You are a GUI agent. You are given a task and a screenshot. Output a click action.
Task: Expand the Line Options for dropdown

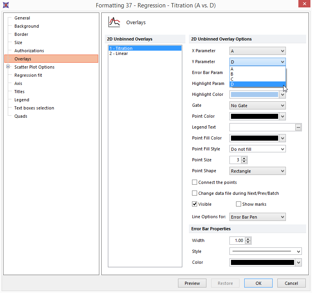click(258, 217)
